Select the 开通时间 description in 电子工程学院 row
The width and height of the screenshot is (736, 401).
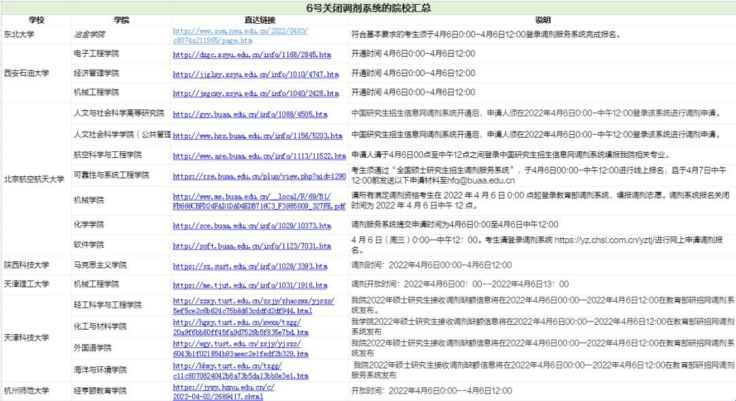[x=542, y=54]
